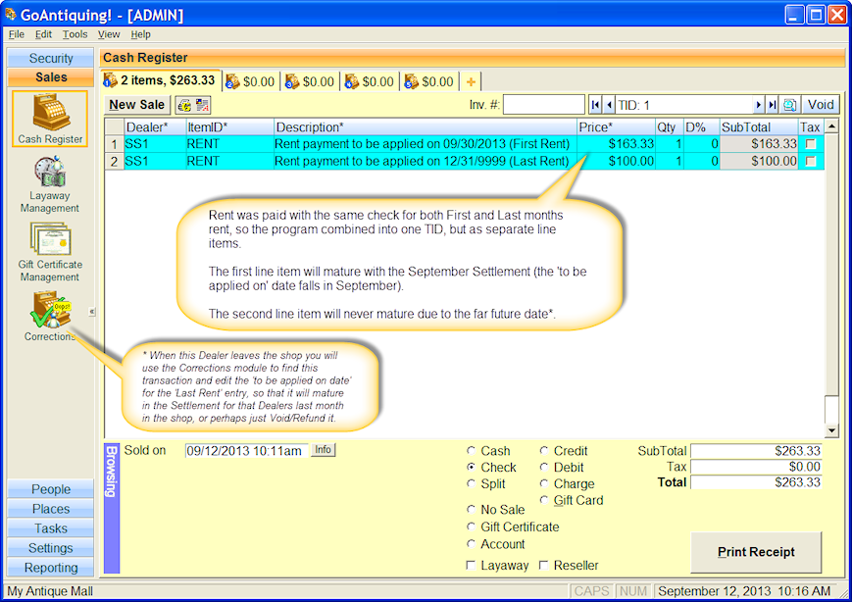Click the First Rent description cell

coord(426,144)
